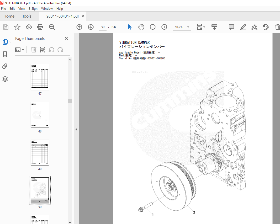Screen dimensions: 280x224
Task: Go to previous page arrow
Action: (x=79, y=27)
